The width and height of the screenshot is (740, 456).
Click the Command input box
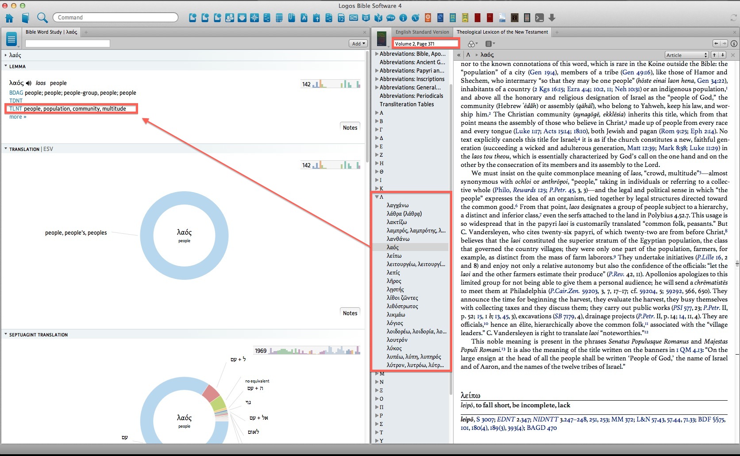(116, 17)
